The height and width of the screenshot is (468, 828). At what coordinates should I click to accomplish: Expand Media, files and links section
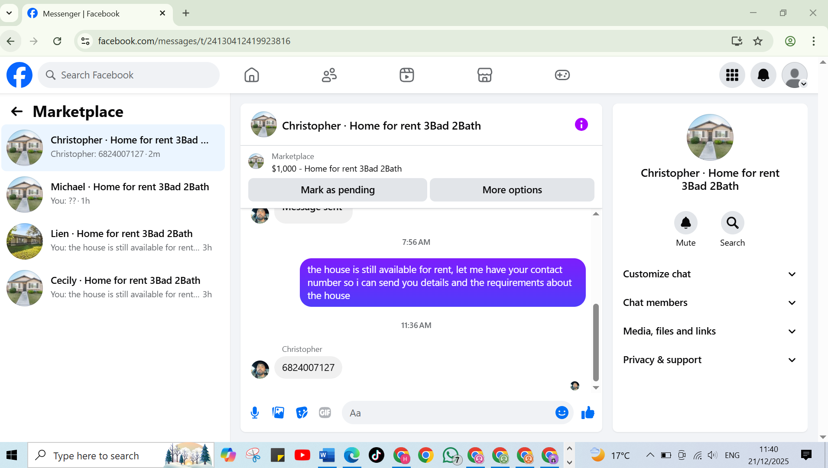tap(710, 331)
